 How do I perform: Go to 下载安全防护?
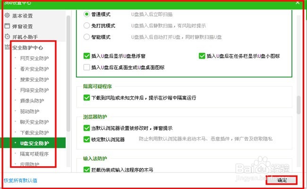[34, 133]
